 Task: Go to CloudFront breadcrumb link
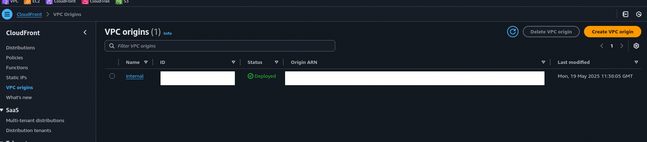pos(29,14)
